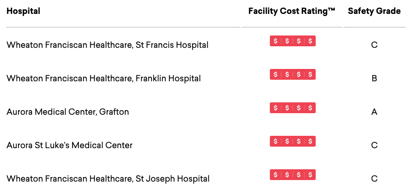This screenshot has height=196, width=412.
Task: Open Wheaton Franciscan Healthcare, St Joseph Hospital
Action: pos(108,179)
